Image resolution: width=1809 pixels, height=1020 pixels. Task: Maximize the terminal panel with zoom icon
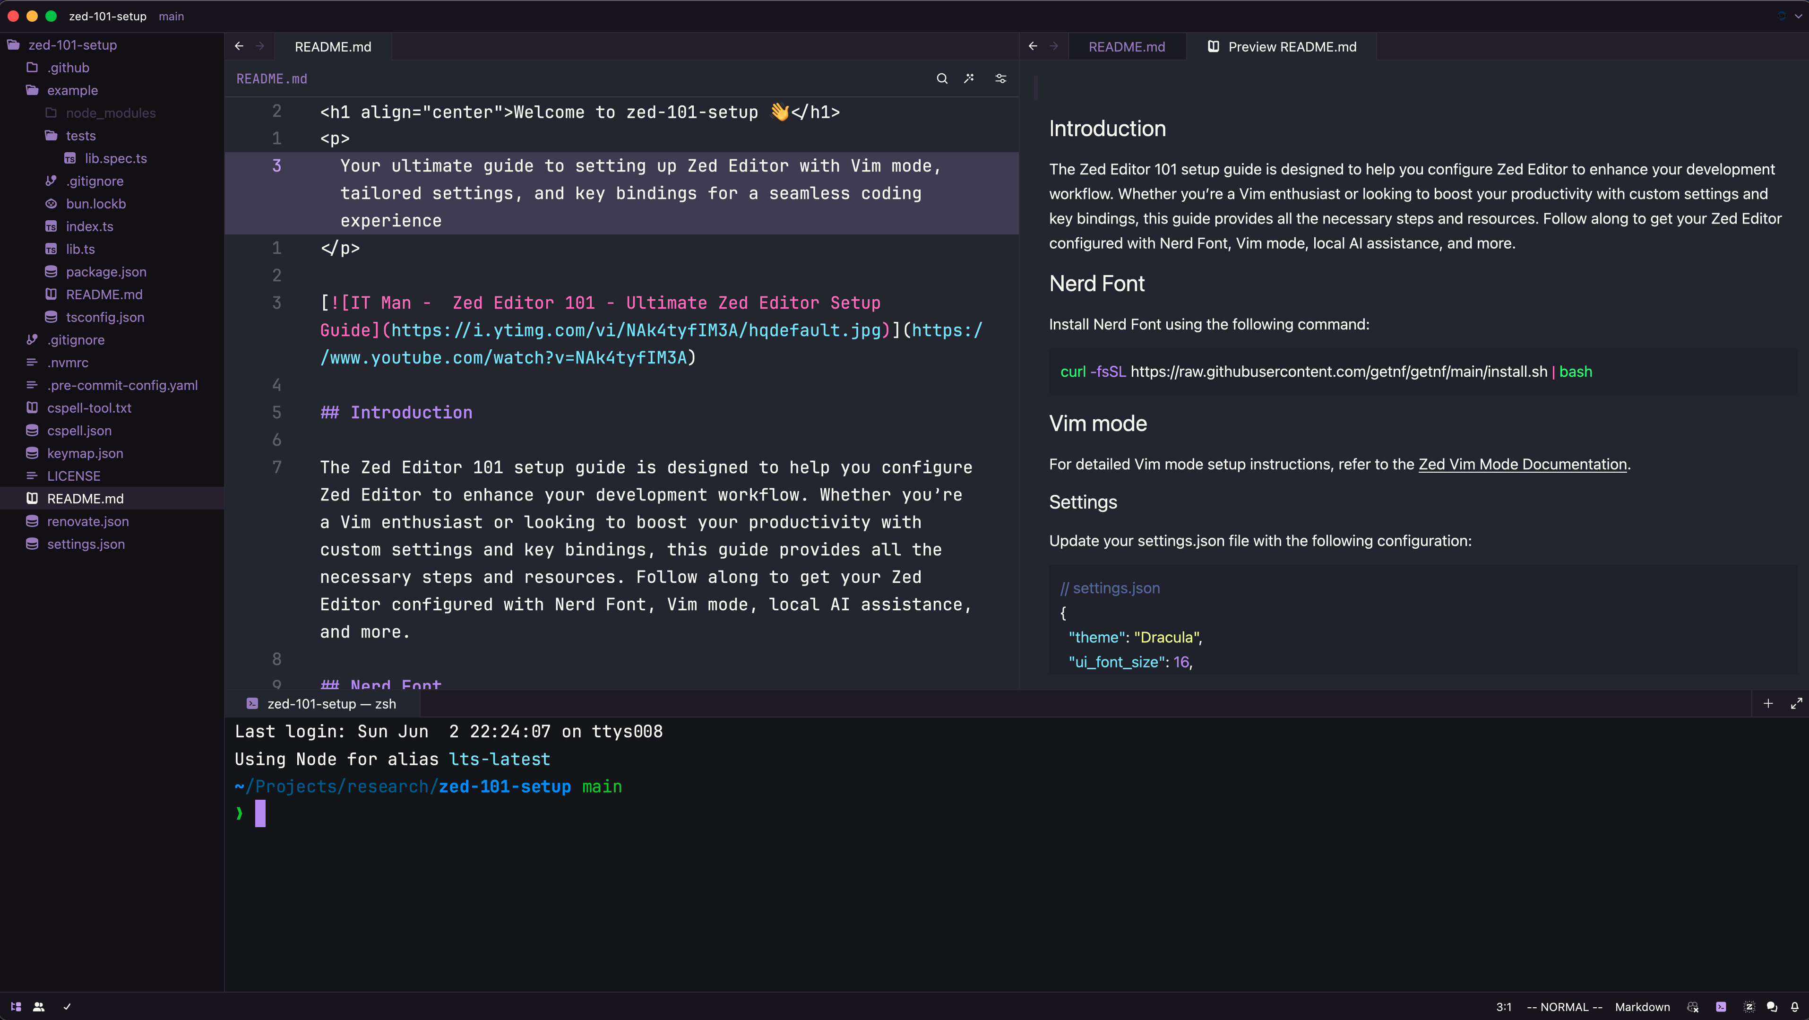(1796, 703)
